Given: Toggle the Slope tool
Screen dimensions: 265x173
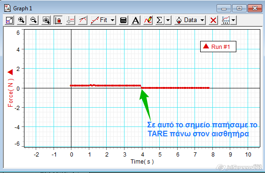Looking at the screenshot, I should tap(83, 20).
